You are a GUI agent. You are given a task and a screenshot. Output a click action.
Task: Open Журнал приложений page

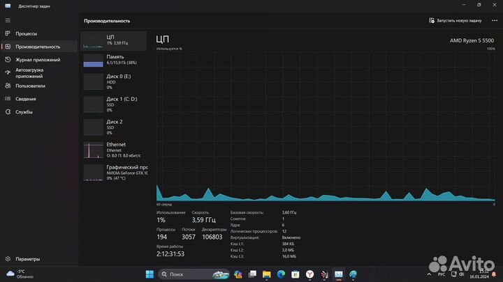point(38,60)
